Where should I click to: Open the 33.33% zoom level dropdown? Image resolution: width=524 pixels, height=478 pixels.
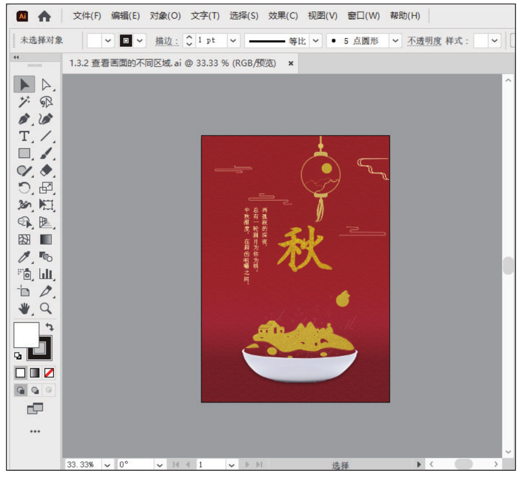coord(107,465)
